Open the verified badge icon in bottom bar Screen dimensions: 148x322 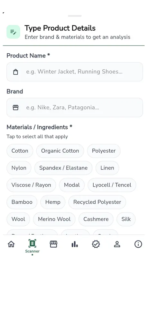[x=96, y=244]
